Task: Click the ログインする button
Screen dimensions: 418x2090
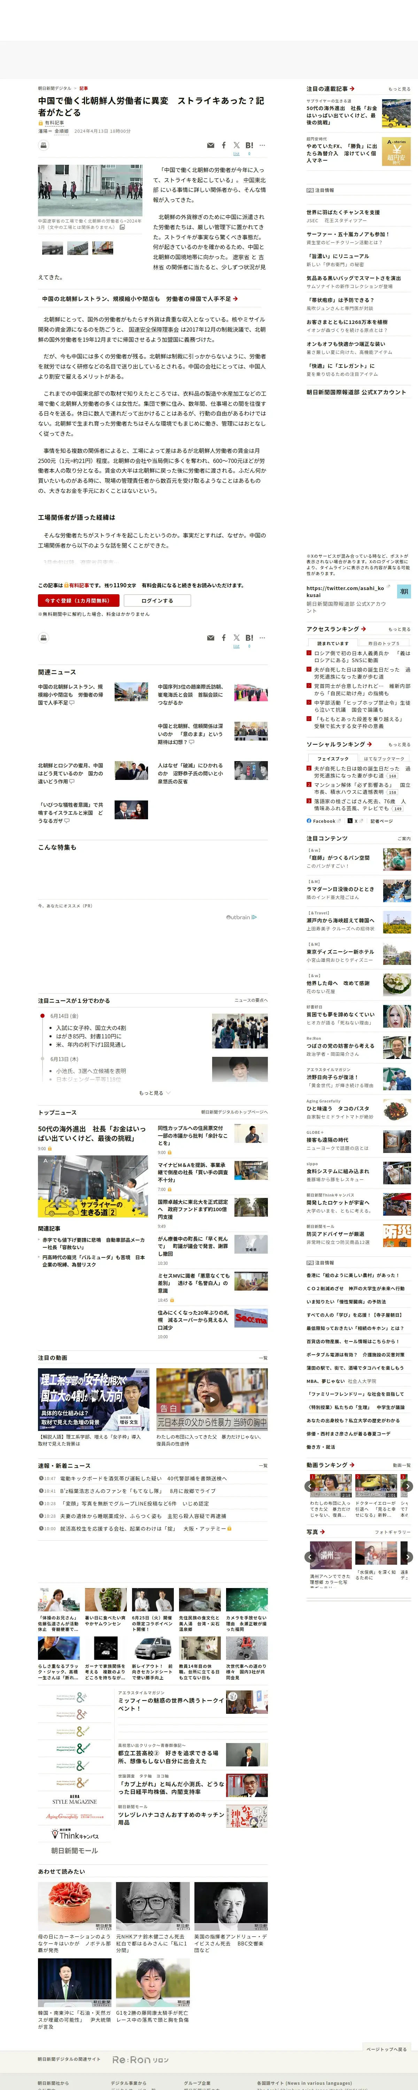Action: click(x=157, y=601)
